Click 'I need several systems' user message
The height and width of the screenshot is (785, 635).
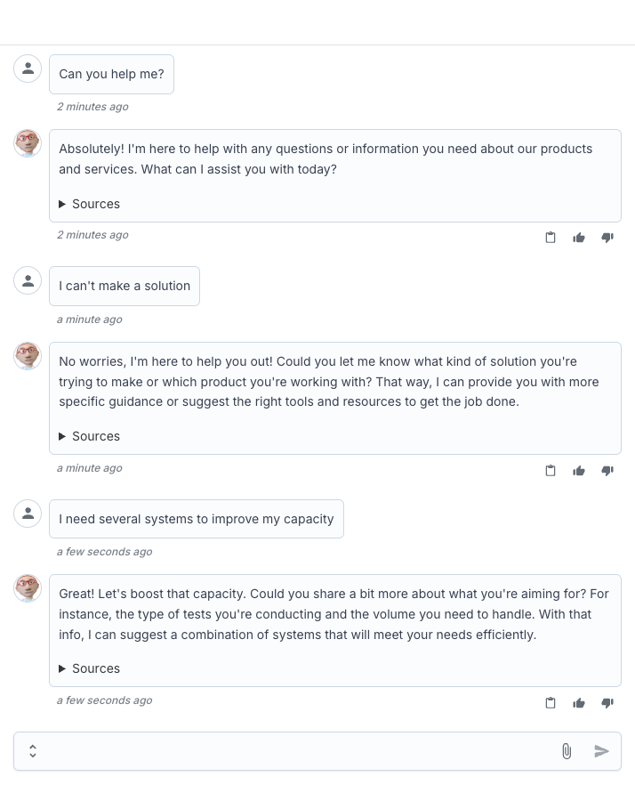click(196, 519)
